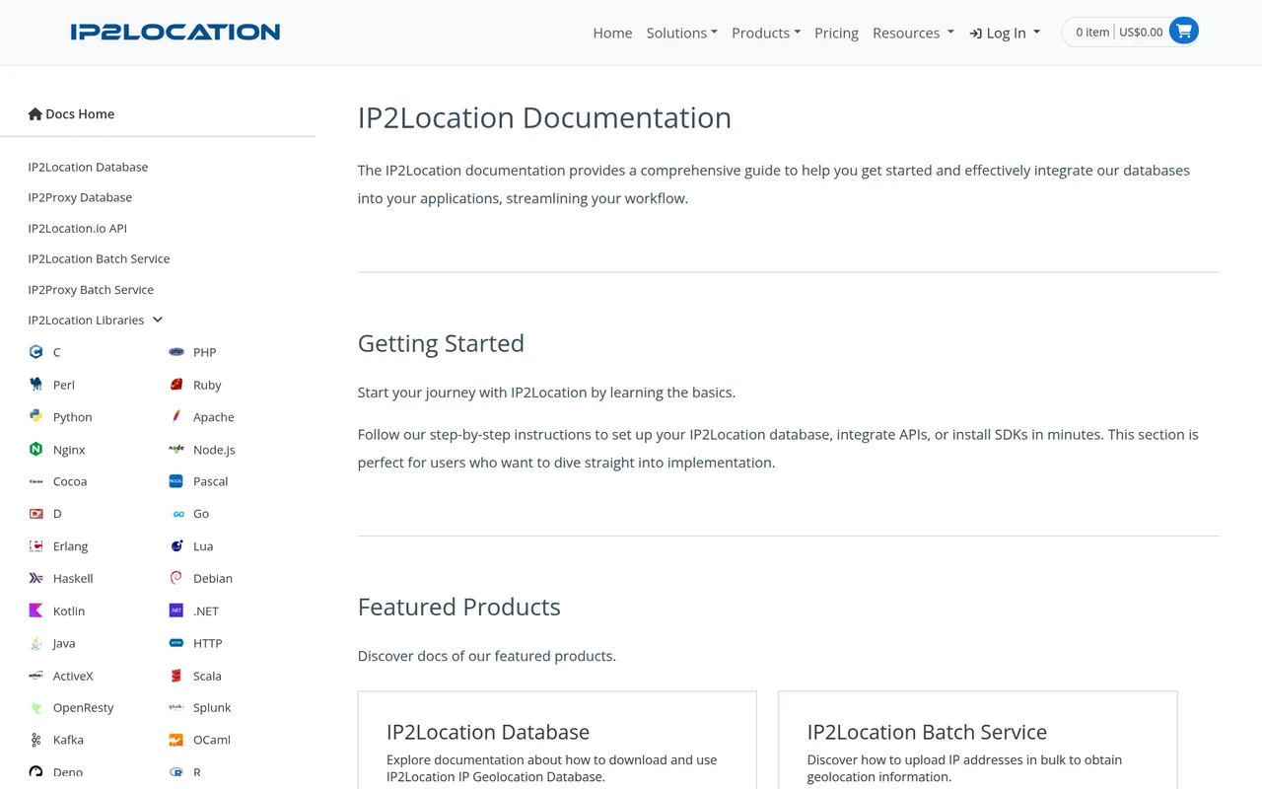
Task: Open IP2Location.io API sidebar link
Action: pyautogui.click(x=78, y=228)
